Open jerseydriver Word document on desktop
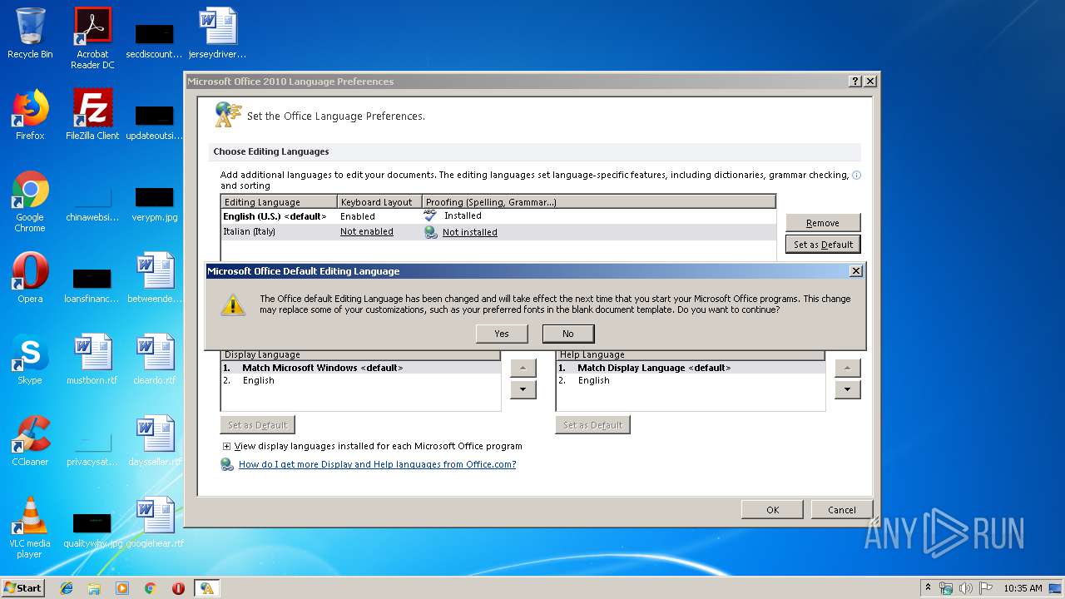Viewport: 1065px width, 599px height. [x=217, y=33]
